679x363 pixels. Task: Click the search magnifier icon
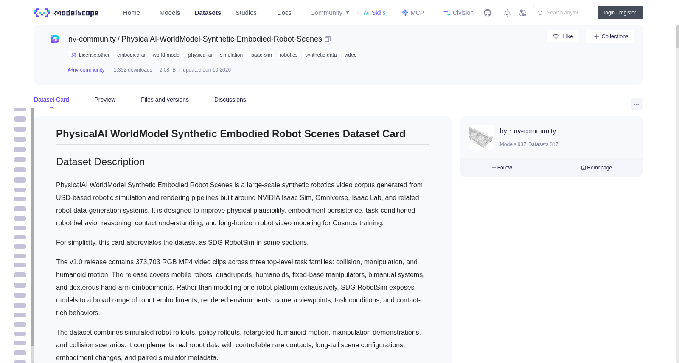(x=540, y=13)
